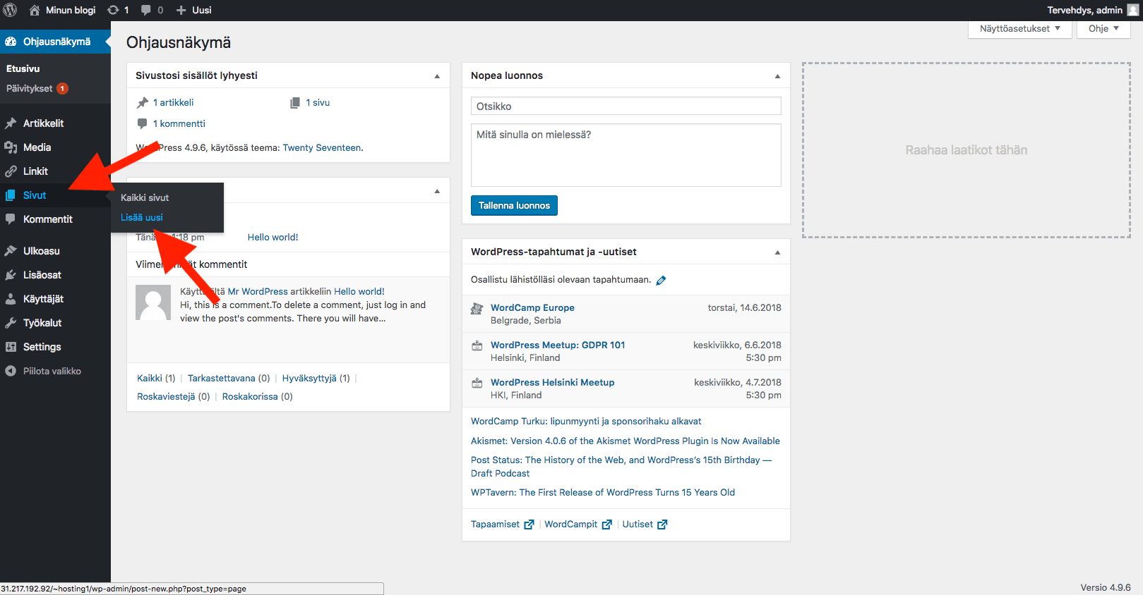Screen dimensions: 1143x595
Task: Collapse the Sivustosi sisällöt lyhyesti panel
Action: point(437,76)
